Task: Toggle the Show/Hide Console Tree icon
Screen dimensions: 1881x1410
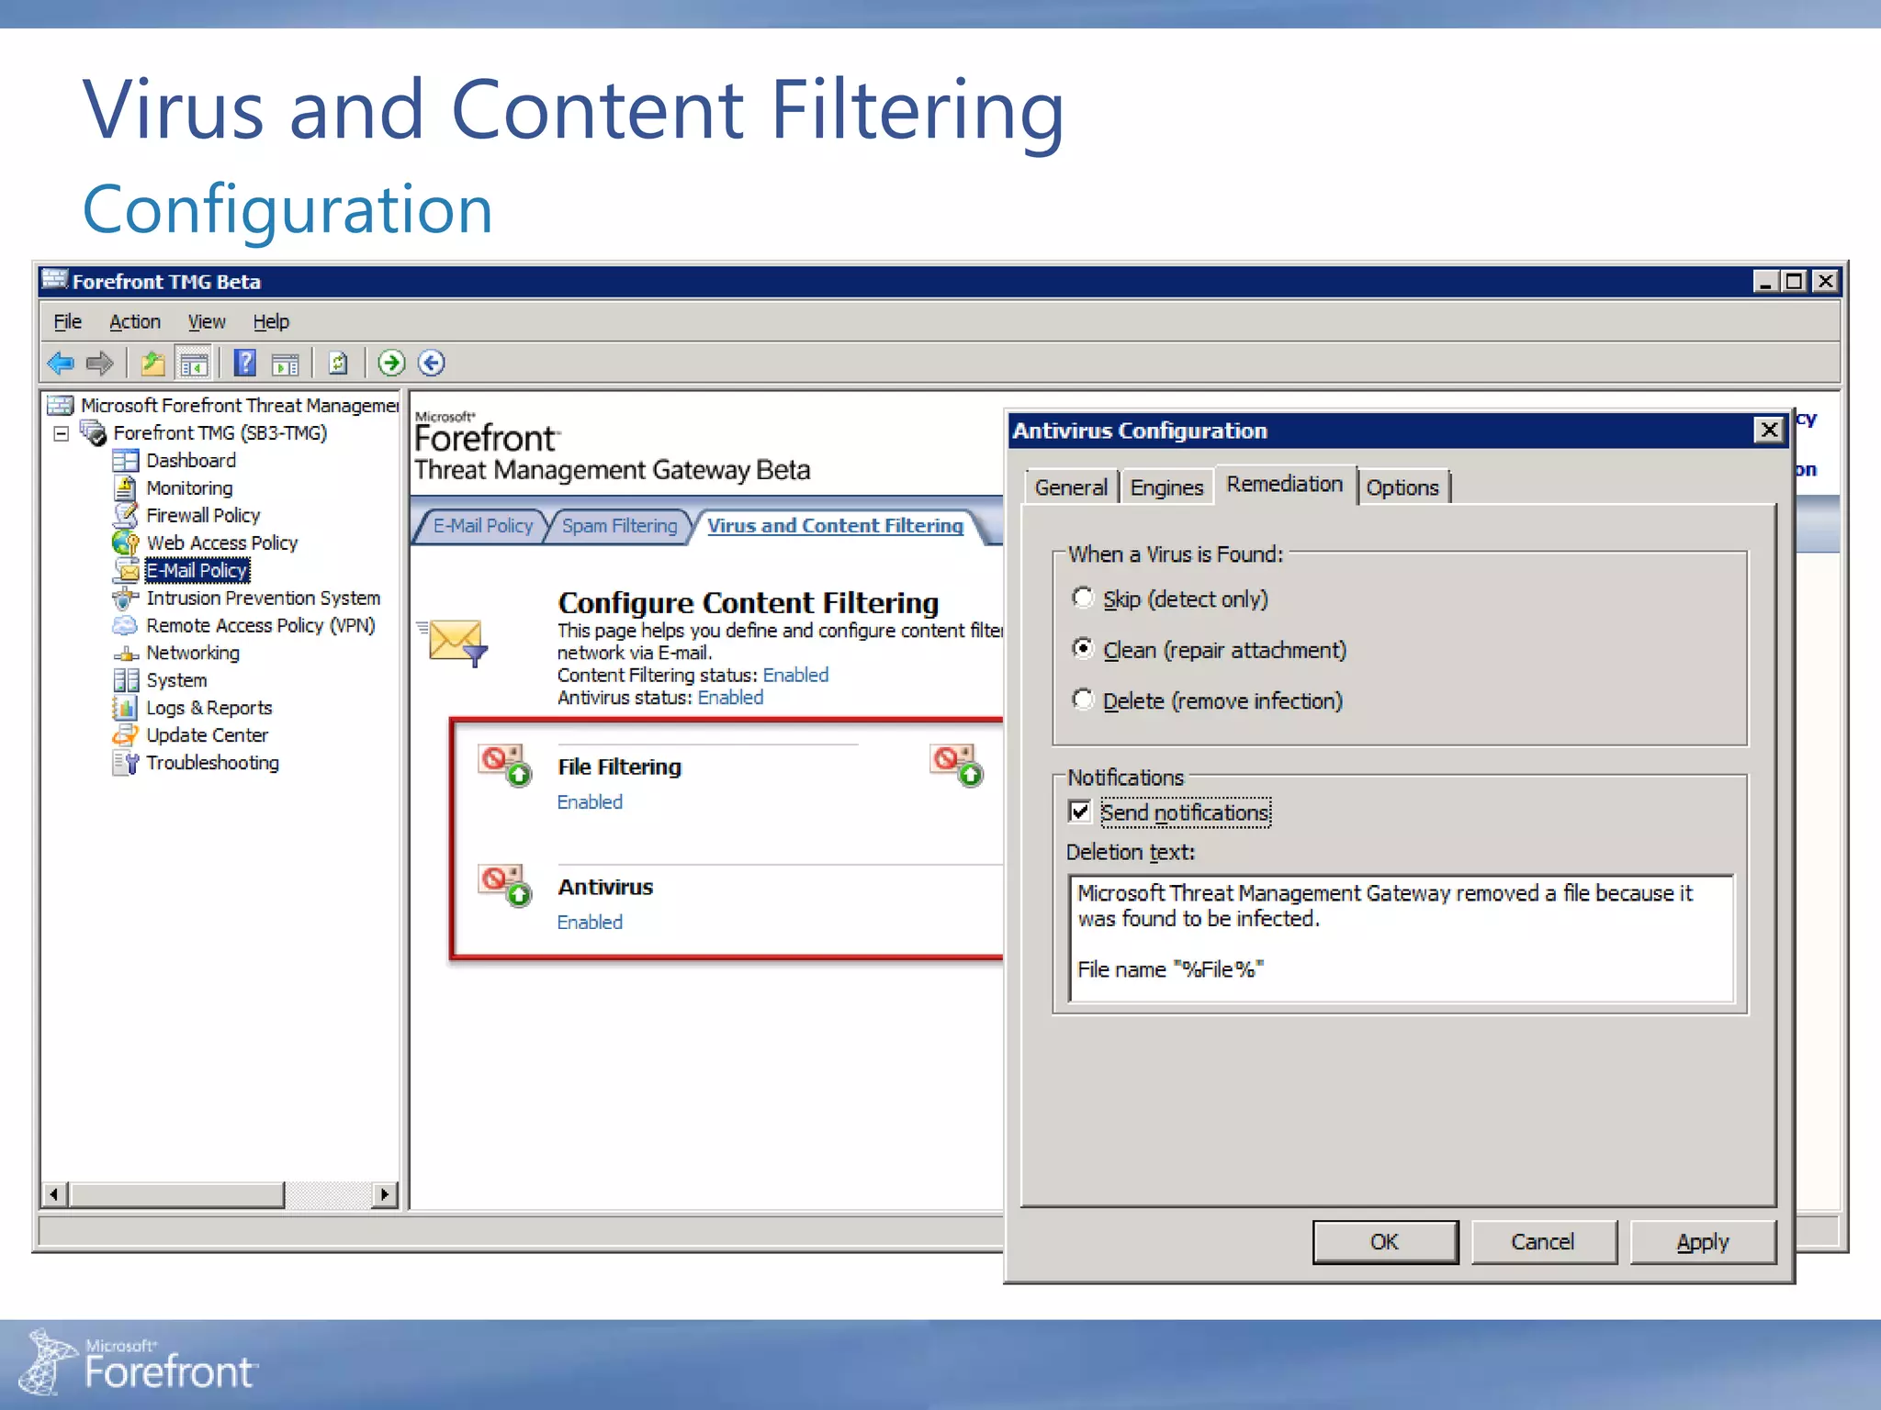Action: [194, 364]
